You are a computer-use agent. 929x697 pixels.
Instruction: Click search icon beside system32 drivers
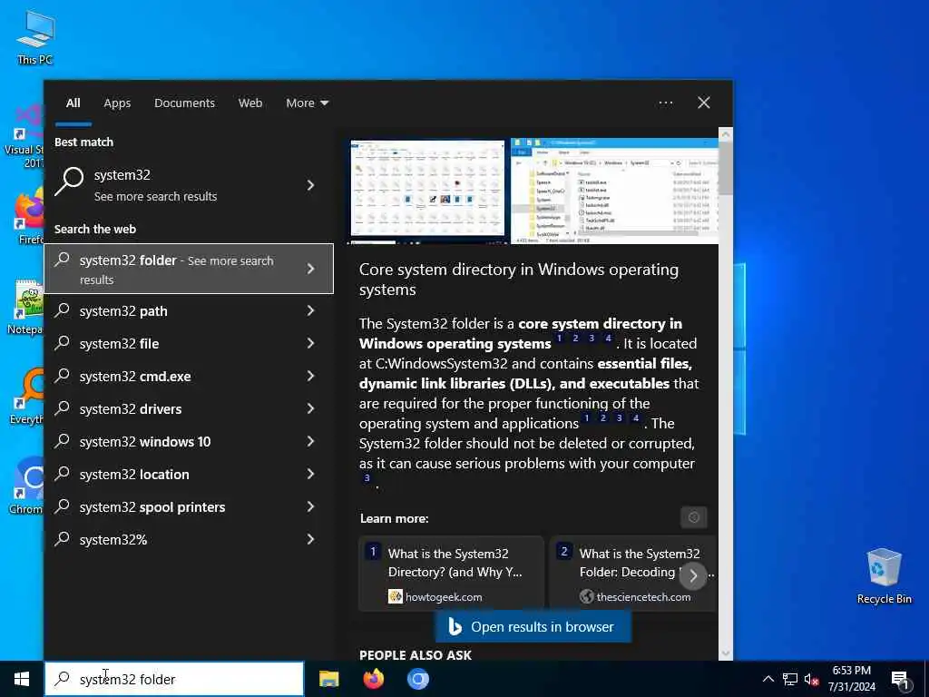click(x=63, y=407)
